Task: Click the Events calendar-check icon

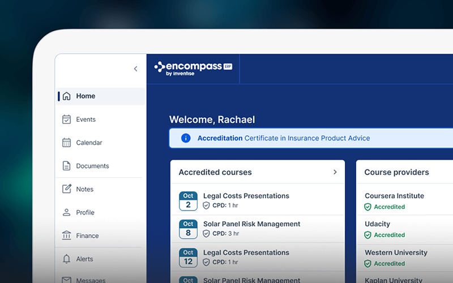Action: pyautogui.click(x=67, y=119)
